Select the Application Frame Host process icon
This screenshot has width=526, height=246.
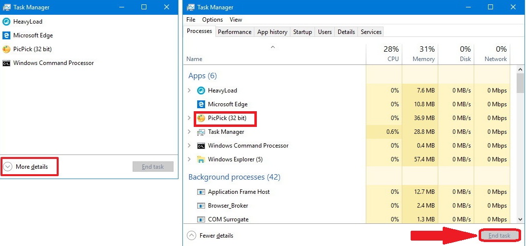(x=201, y=192)
